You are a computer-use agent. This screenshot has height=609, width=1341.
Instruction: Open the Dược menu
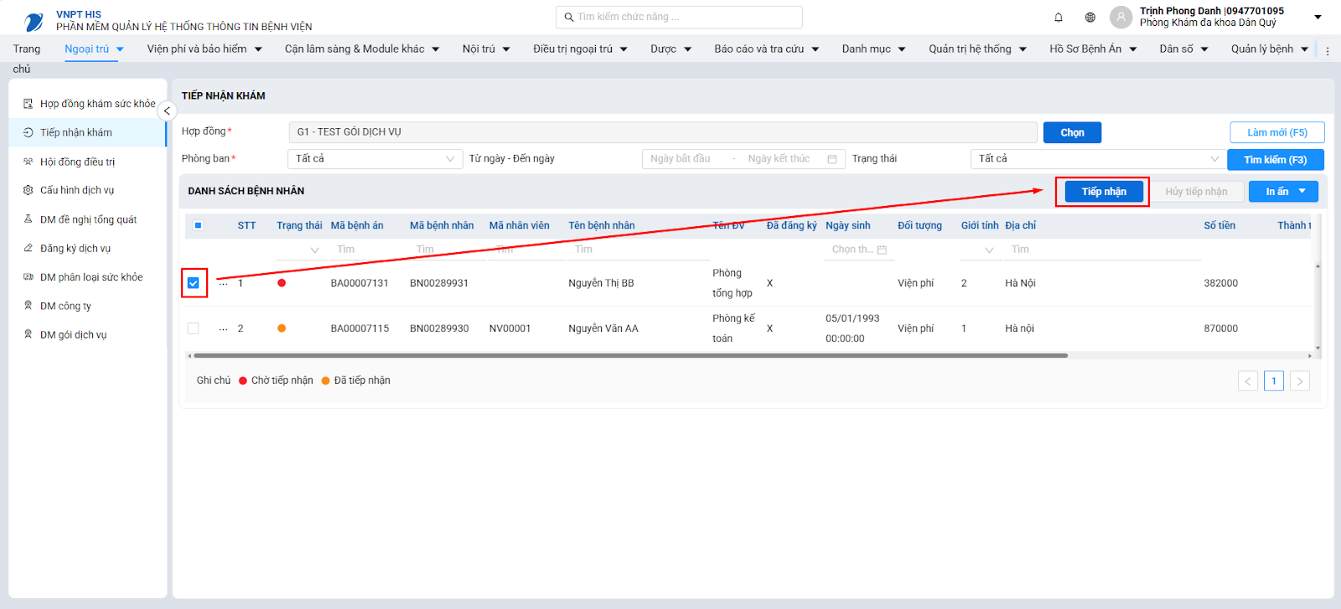(x=671, y=49)
